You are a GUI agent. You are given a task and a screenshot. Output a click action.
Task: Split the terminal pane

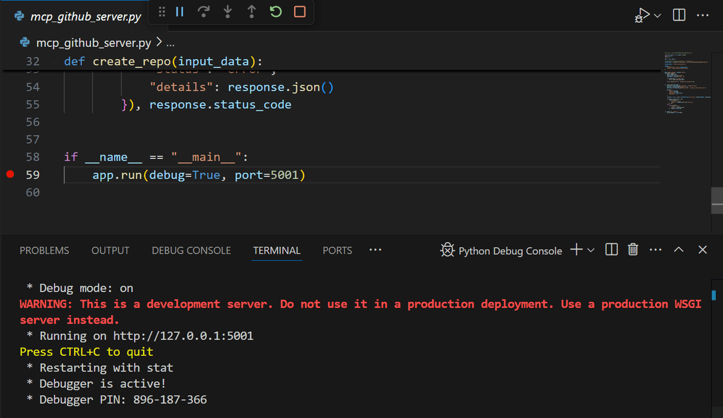click(x=612, y=250)
